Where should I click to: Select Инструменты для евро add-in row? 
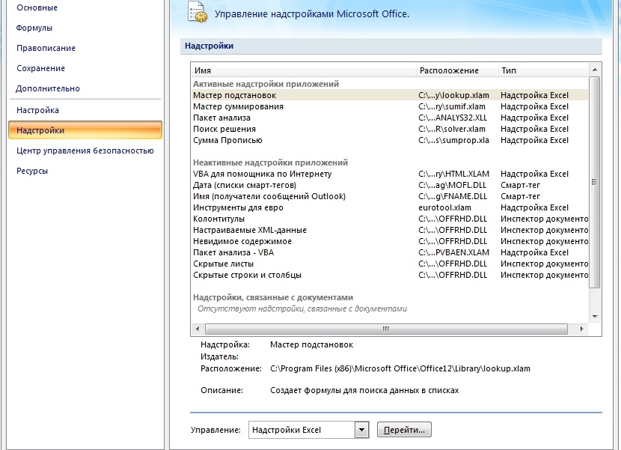[390, 207]
